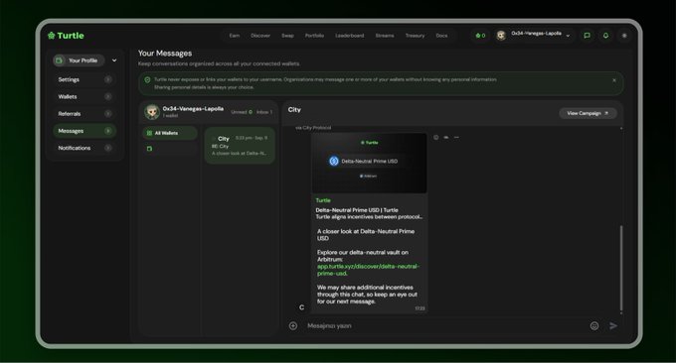
Task: Click the chat scrollbar
Action: click(621, 269)
